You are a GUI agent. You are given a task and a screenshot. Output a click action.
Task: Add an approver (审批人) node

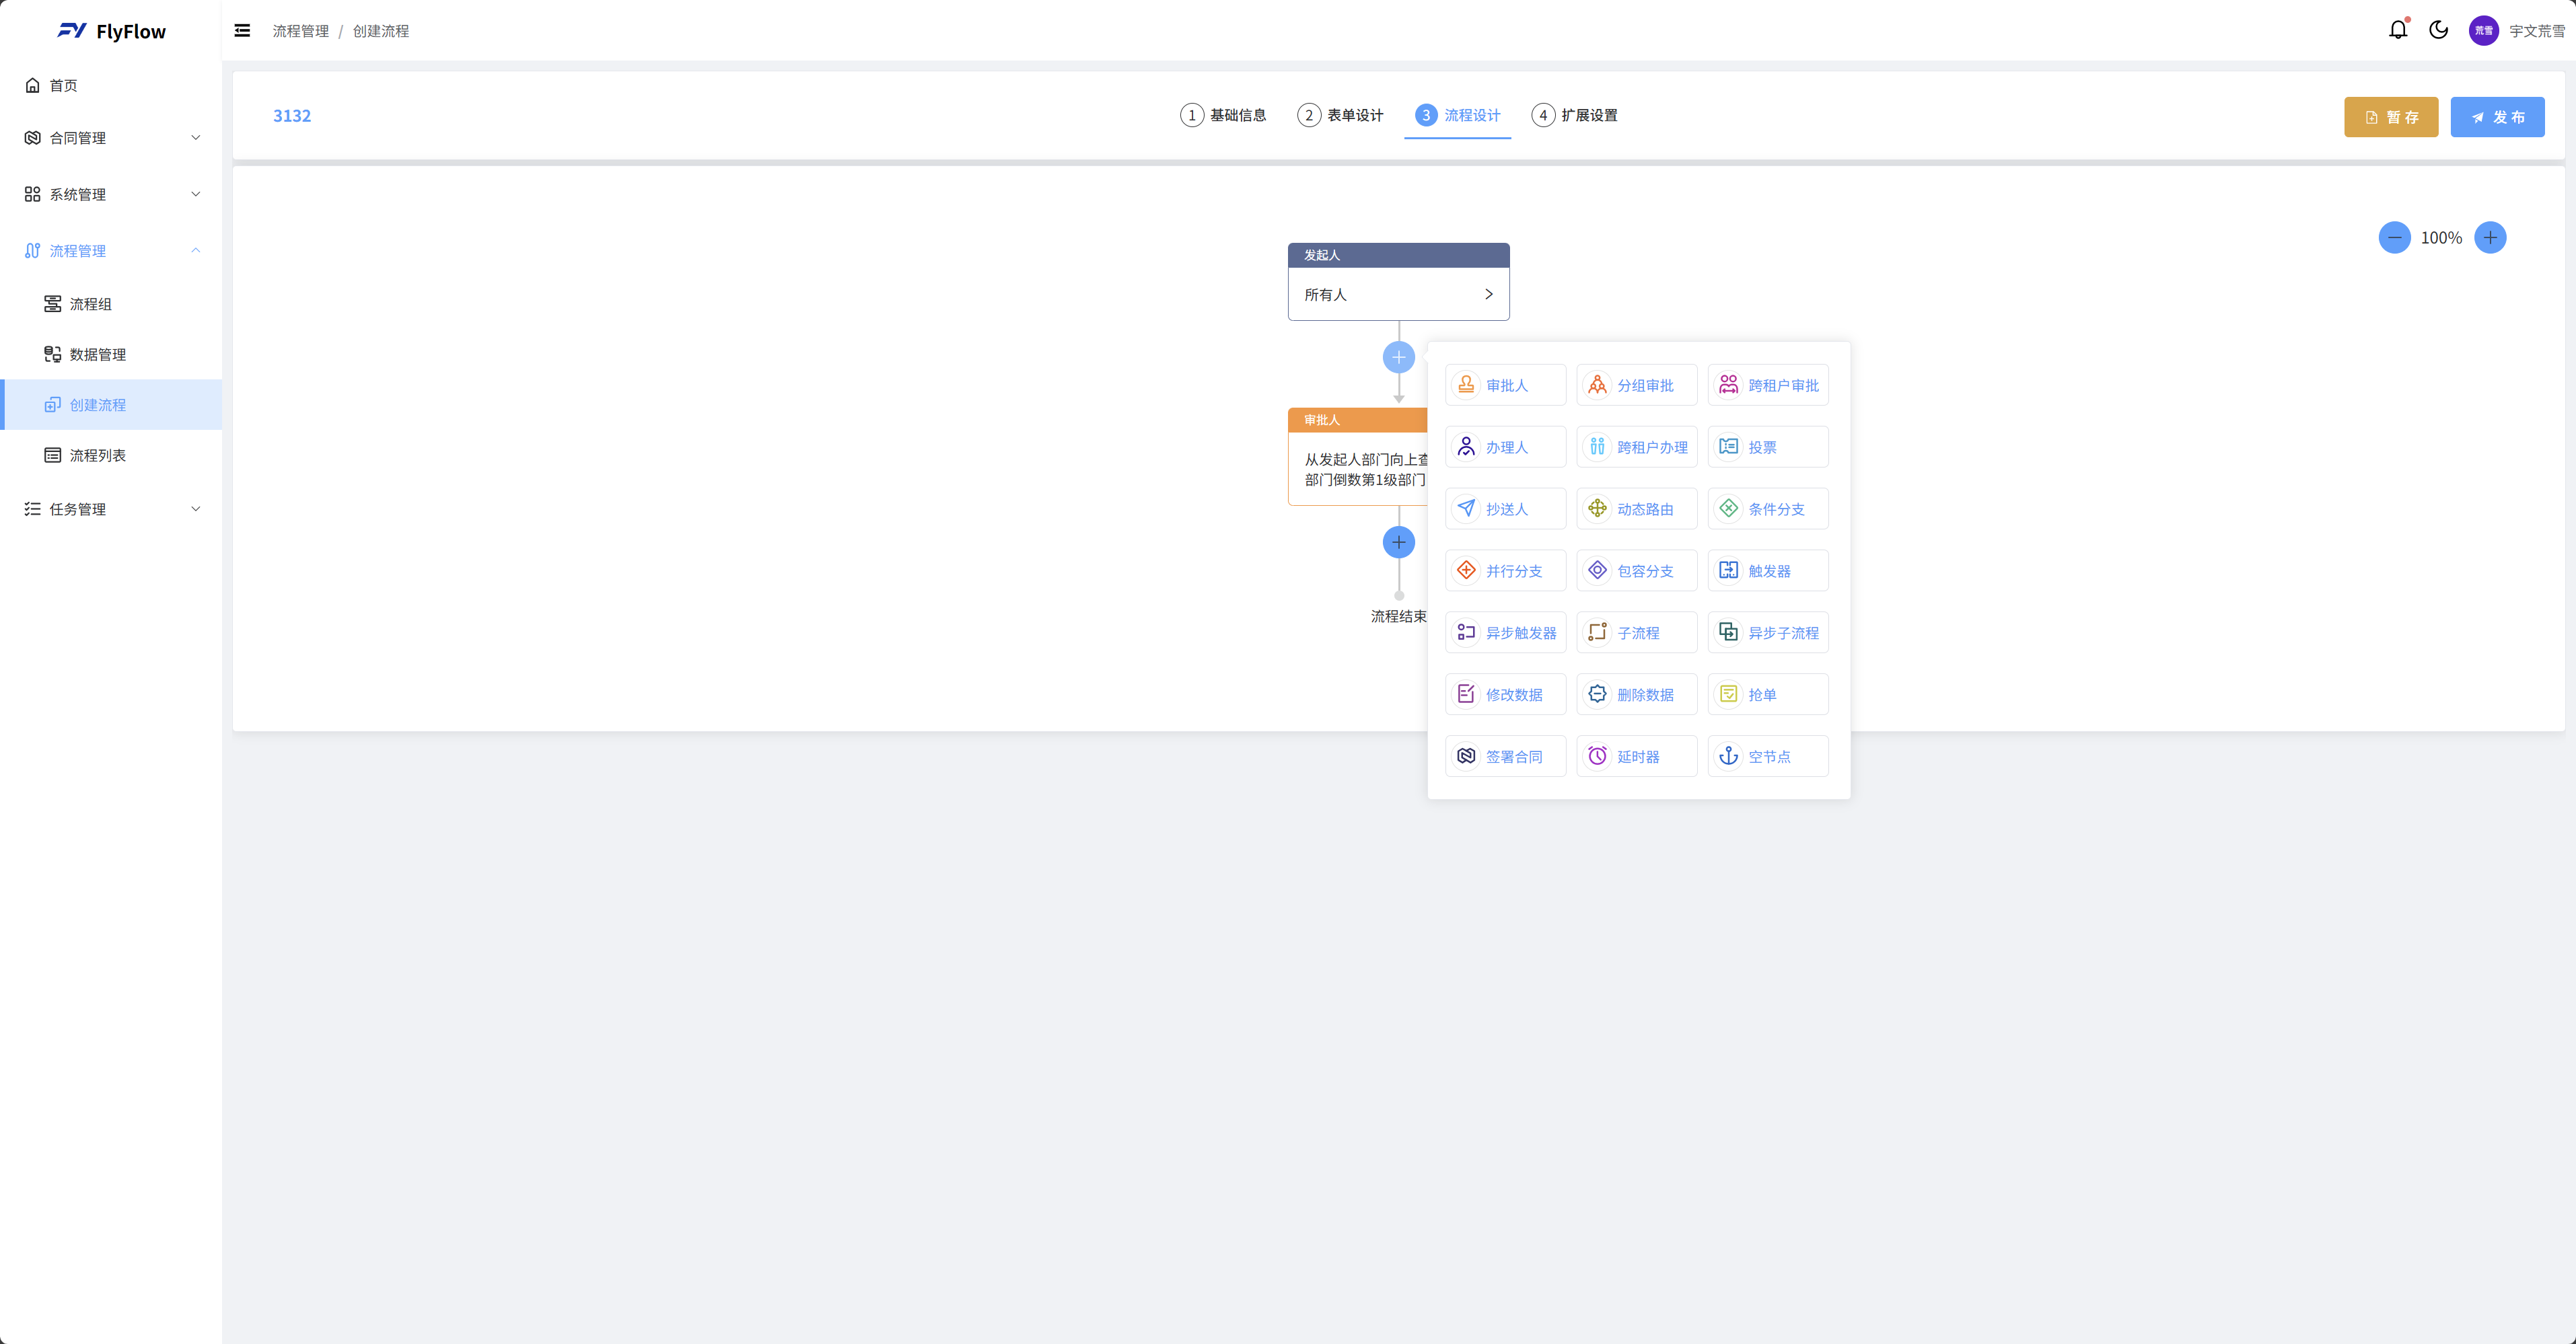click(1505, 385)
